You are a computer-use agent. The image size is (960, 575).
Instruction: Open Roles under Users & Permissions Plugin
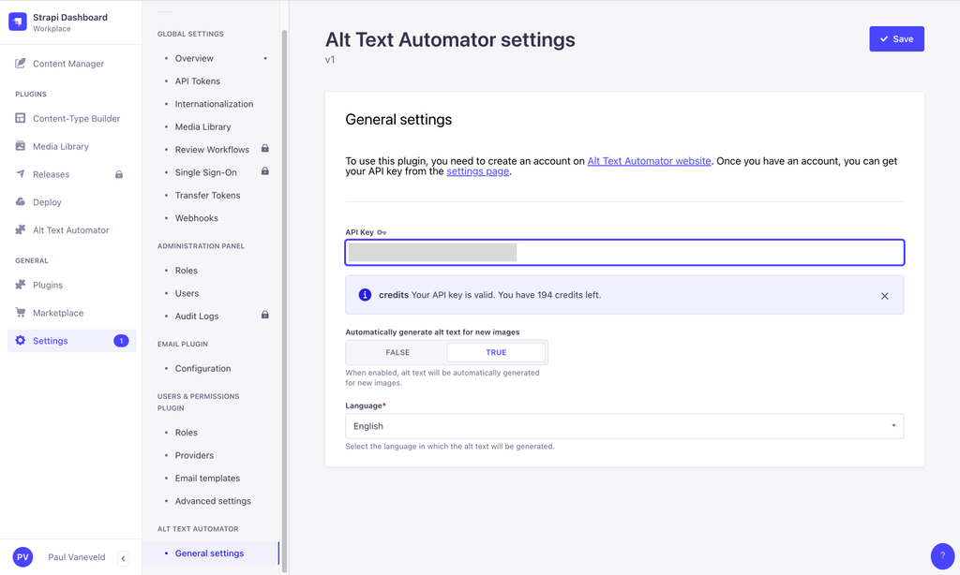[187, 433]
